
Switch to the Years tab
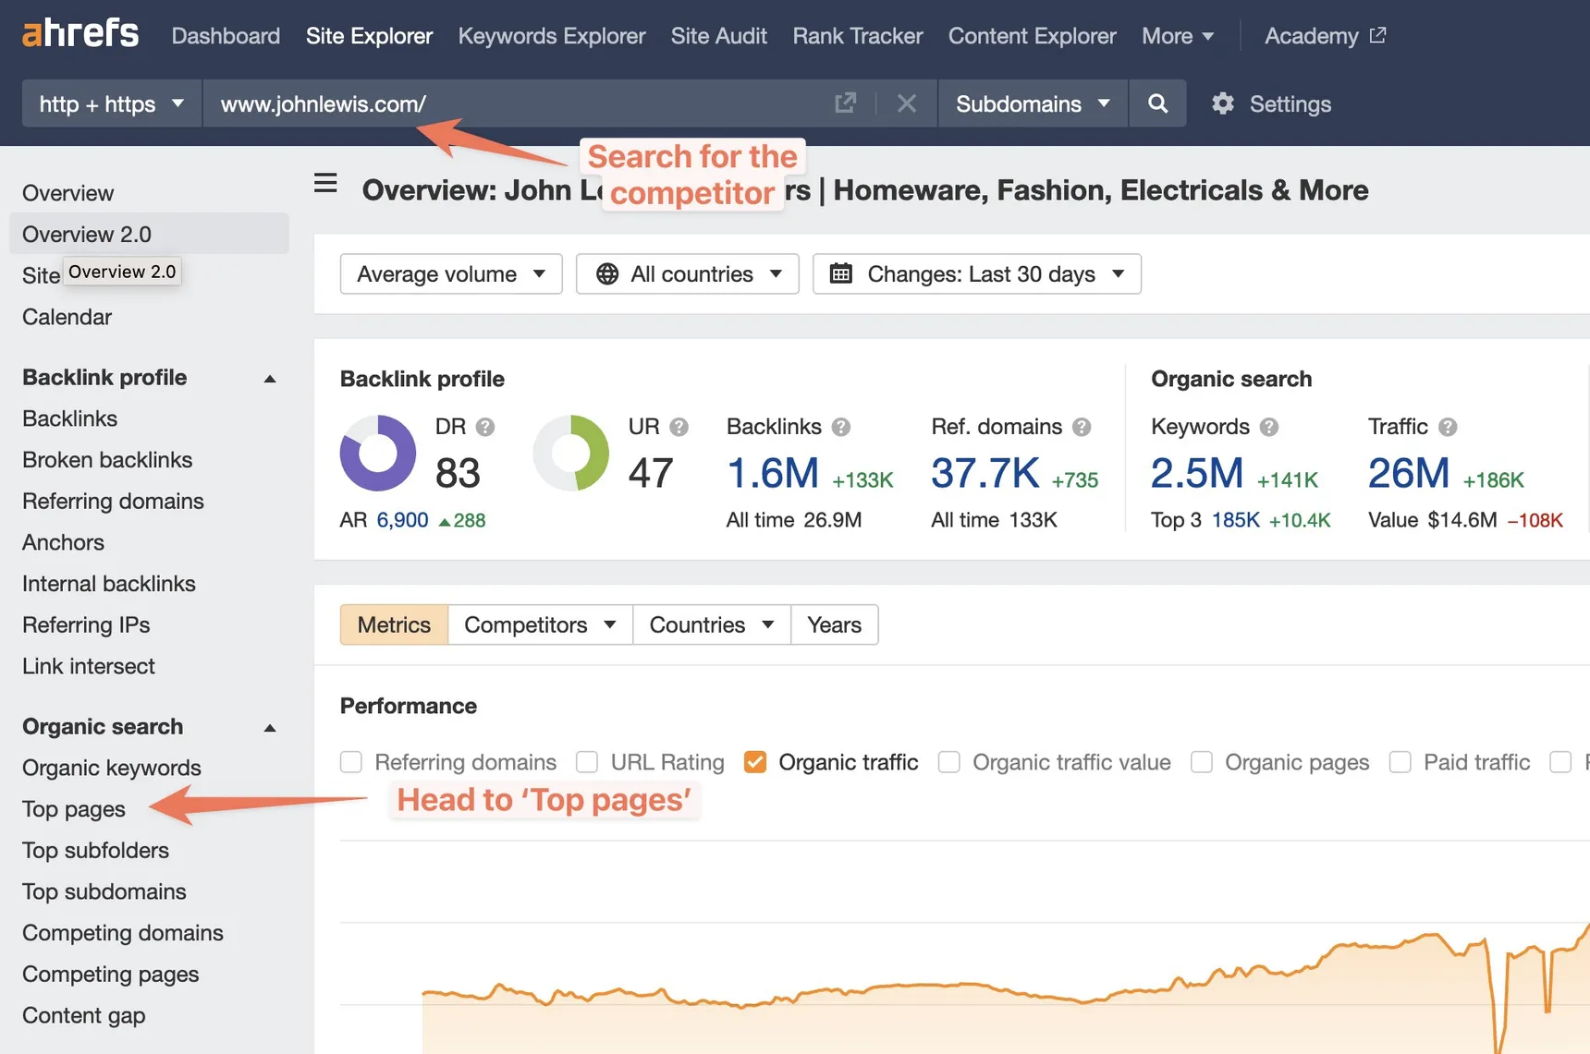835,625
